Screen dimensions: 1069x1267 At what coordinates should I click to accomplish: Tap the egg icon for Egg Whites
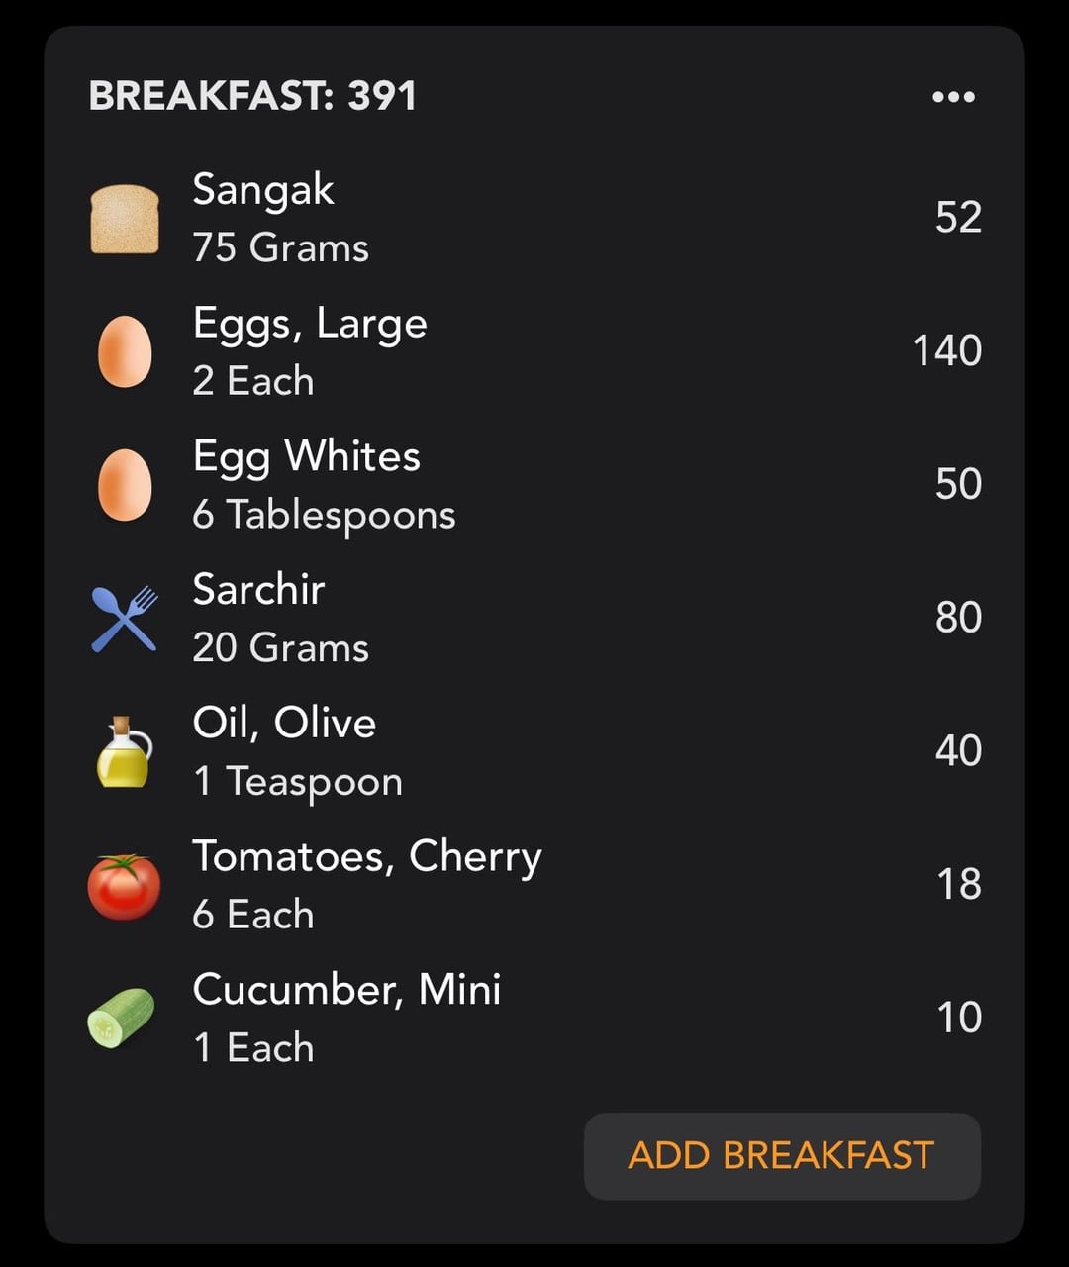coord(125,485)
